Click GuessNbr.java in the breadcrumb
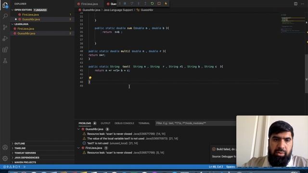 pos(91,10)
